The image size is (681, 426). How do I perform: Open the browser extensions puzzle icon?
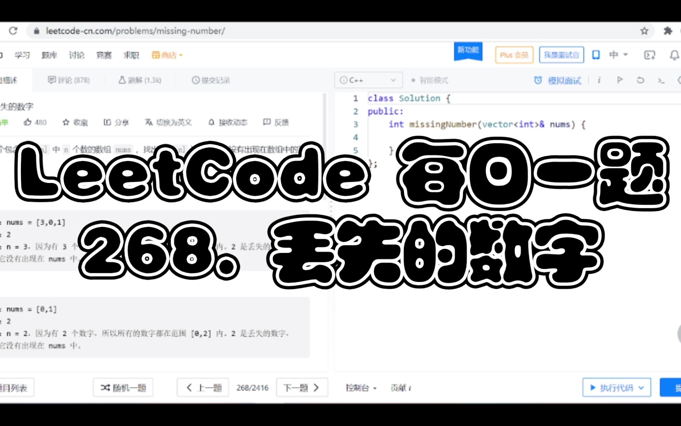click(x=668, y=31)
